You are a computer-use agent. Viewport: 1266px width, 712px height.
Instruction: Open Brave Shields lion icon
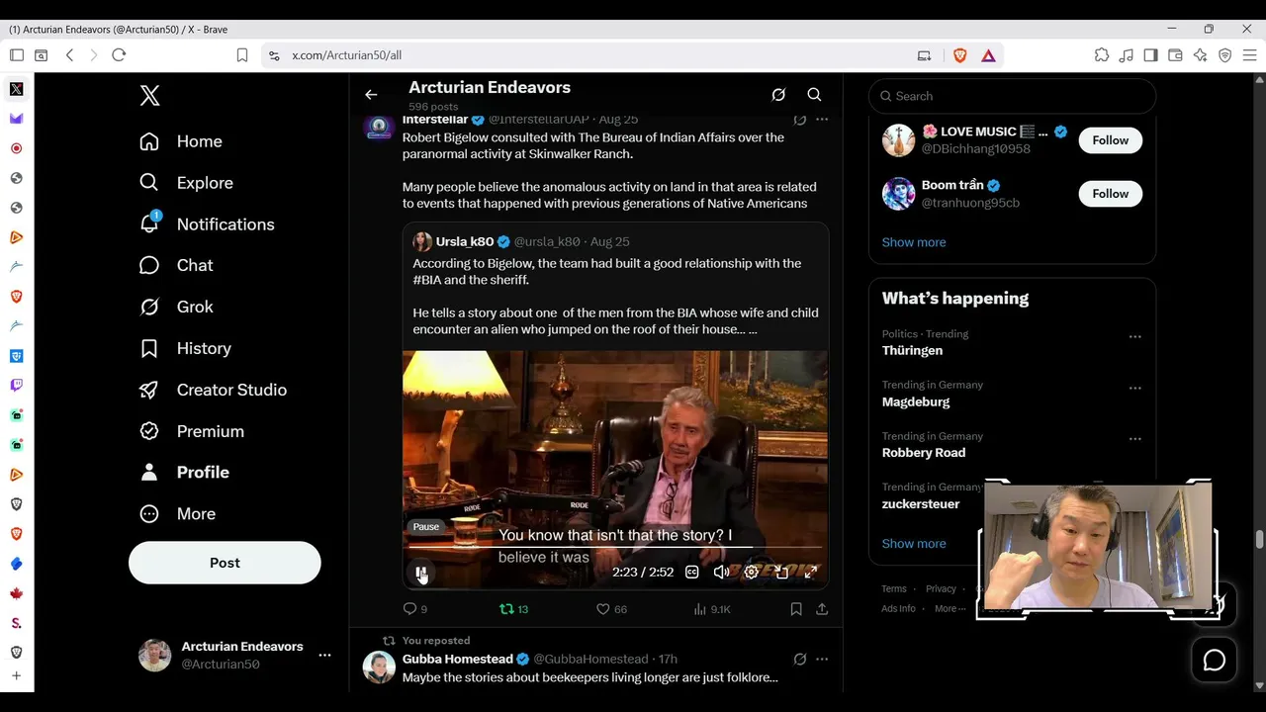(959, 55)
